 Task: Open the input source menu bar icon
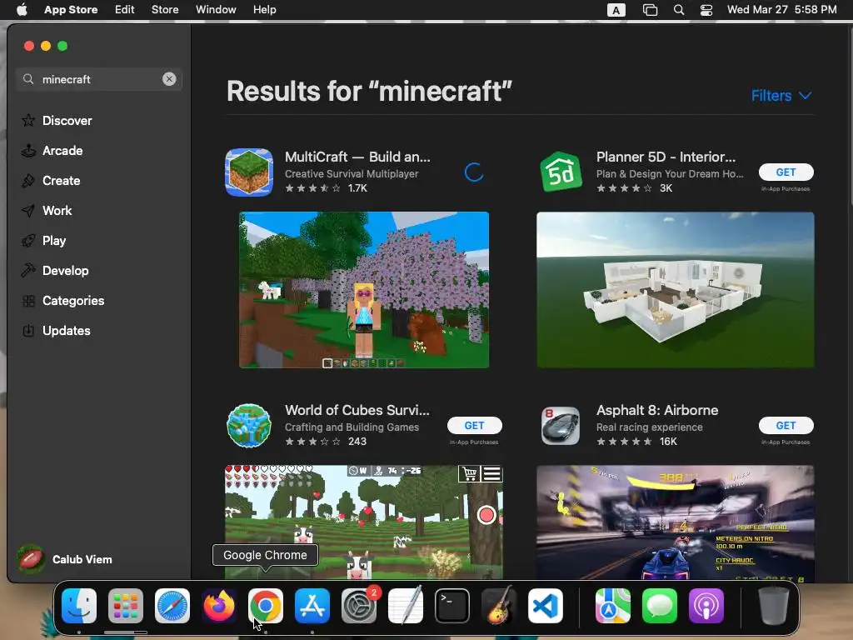click(x=616, y=10)
